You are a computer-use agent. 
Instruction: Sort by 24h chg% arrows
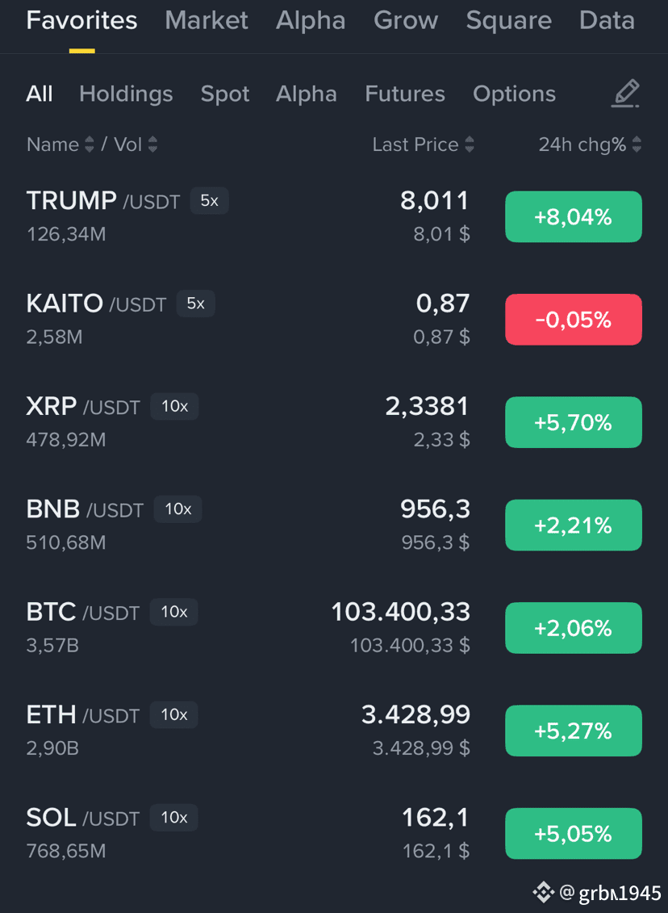[x=637, y=144]
